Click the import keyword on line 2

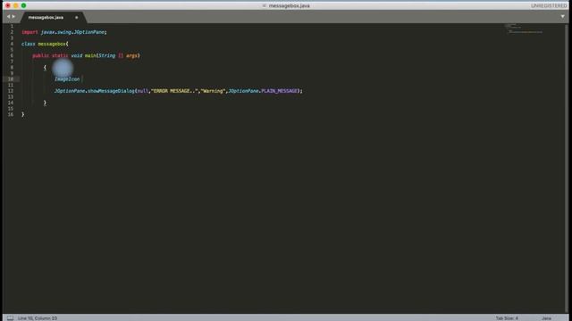pyautogui.click(x=29, y=32)
